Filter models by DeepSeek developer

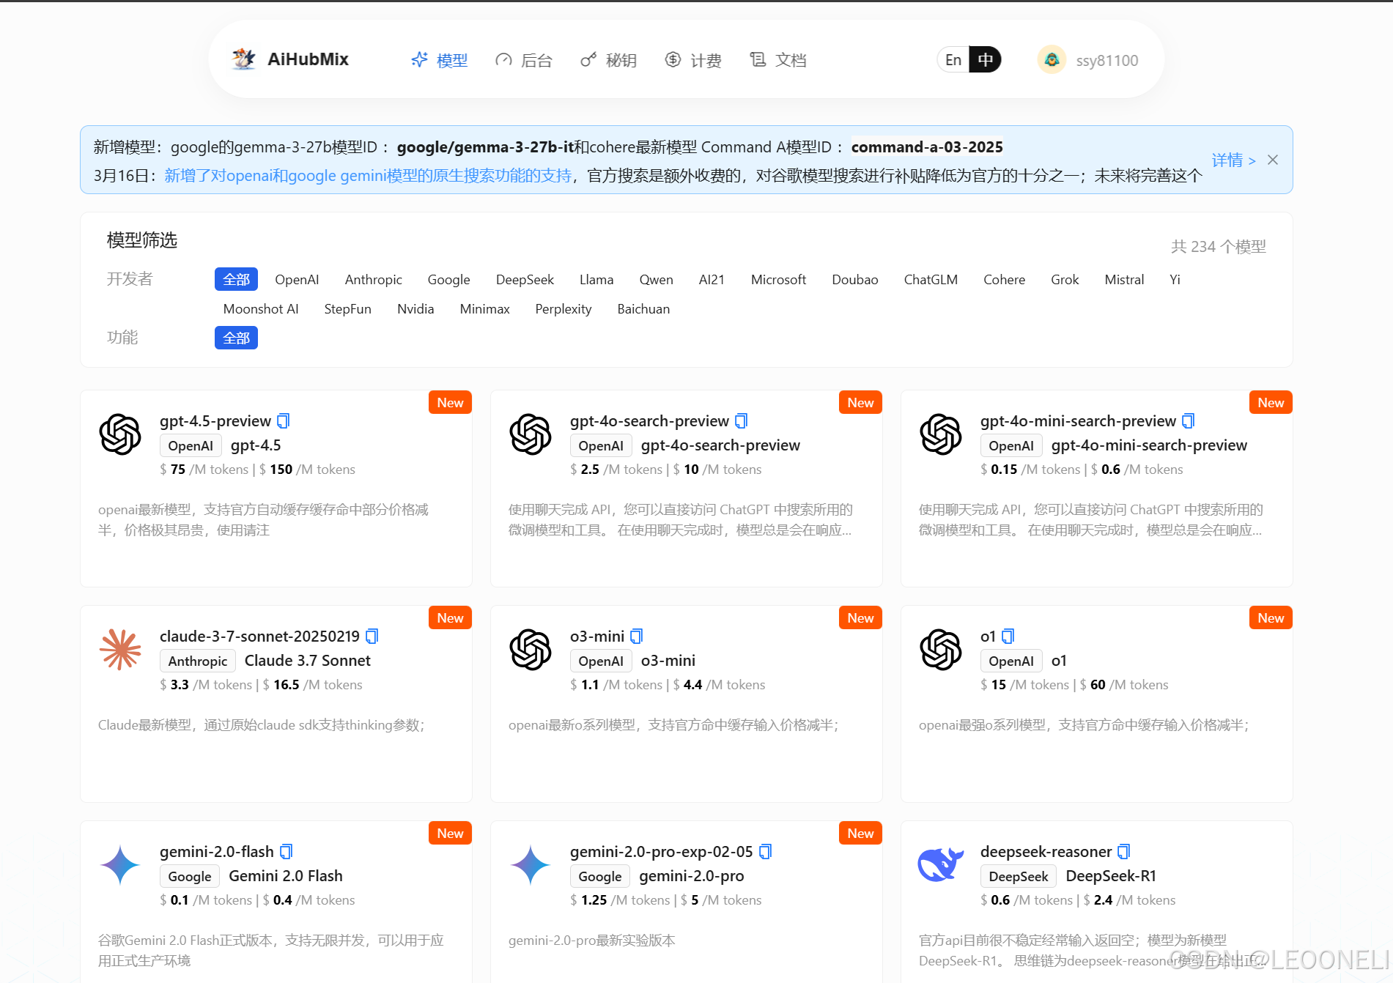525,279
